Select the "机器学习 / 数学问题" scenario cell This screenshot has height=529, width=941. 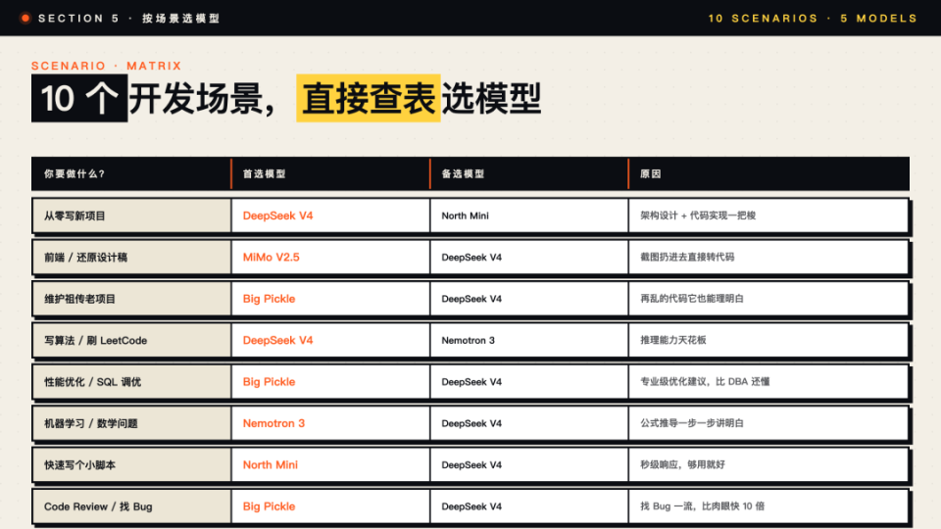point(131,423)
